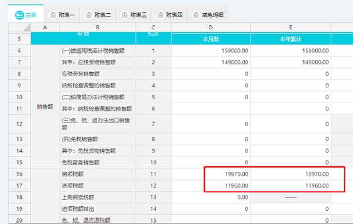Image resolution: width=353 pixels, height=224 pixels.
Task: Click the 本月数 column heading
Action: tap(211, 39)
